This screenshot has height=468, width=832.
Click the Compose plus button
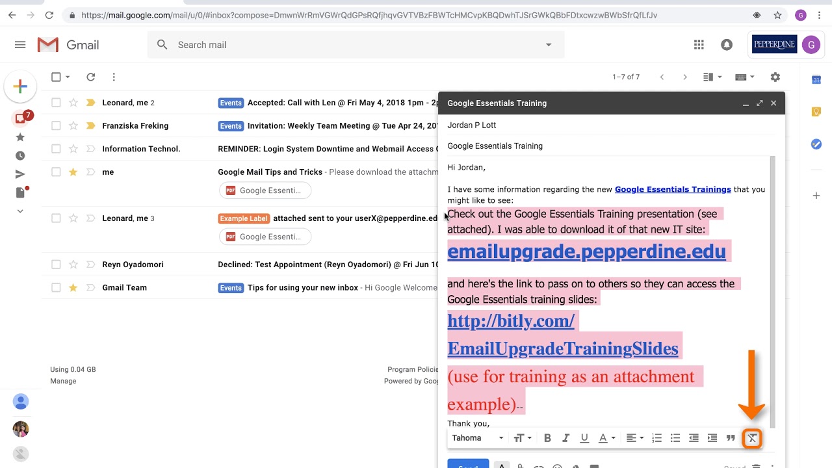(x=20, y=86)
